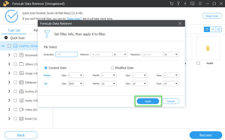The image size is (225, 140).
Task: Open the feedback chat icon in title bar
Action: (x=192, y=3)
